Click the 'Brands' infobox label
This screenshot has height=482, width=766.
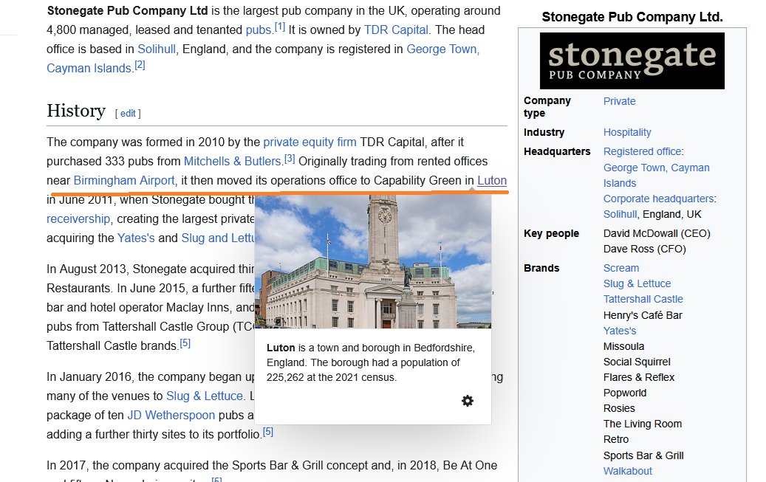pos(541,268)
